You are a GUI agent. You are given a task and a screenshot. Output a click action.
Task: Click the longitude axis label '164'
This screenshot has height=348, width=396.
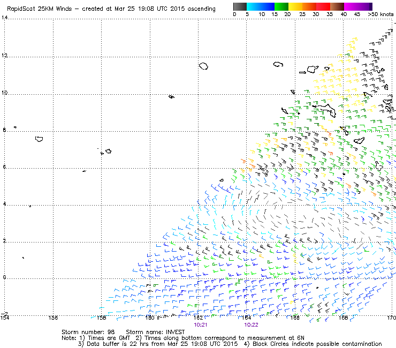coord(247,317)
